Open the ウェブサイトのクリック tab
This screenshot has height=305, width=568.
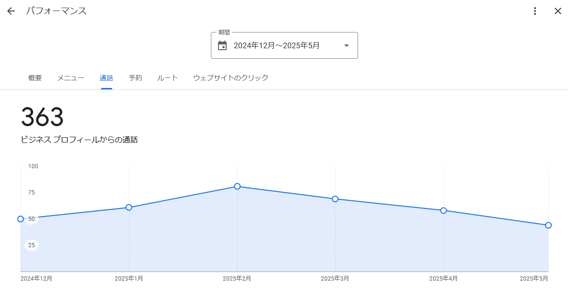[230, 78]
